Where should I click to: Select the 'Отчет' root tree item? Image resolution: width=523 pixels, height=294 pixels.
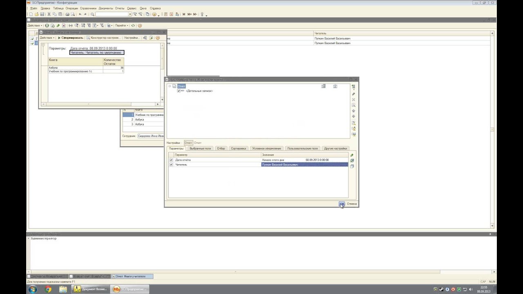(181, 86)
